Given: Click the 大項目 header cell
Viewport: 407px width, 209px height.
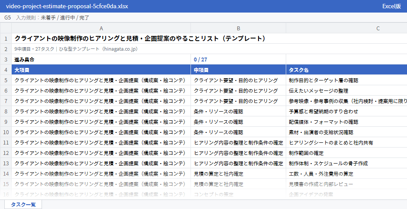Looking at the screenshot, I should click(101, 70).
